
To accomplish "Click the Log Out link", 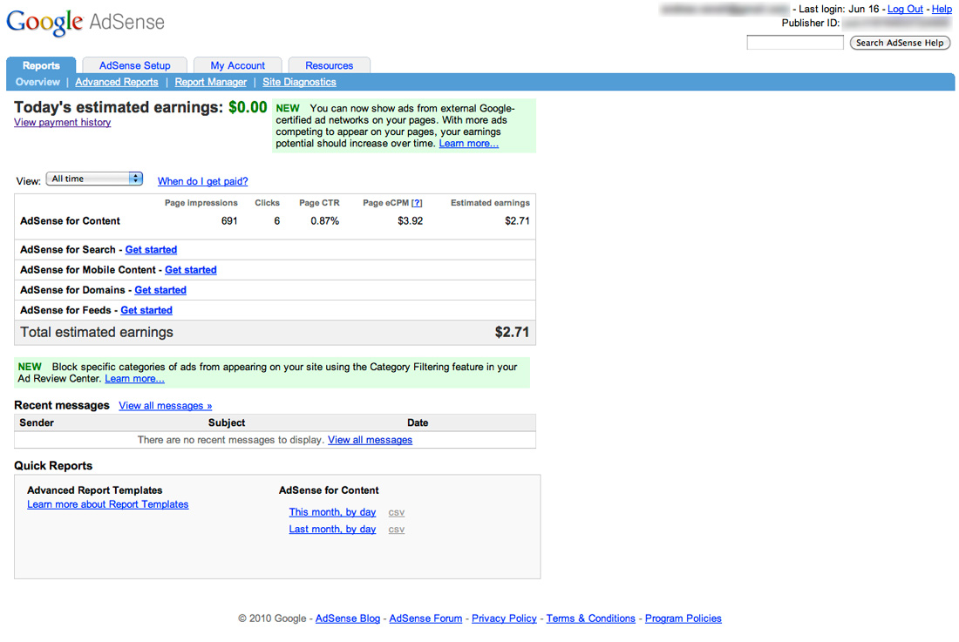I will pyautogui.click(x=905, y=10).
